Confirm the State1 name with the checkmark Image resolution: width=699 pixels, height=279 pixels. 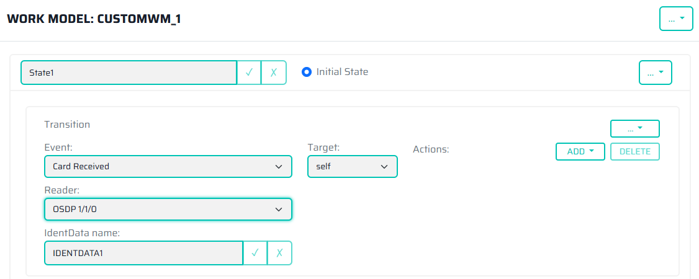(x=249, y=73)
